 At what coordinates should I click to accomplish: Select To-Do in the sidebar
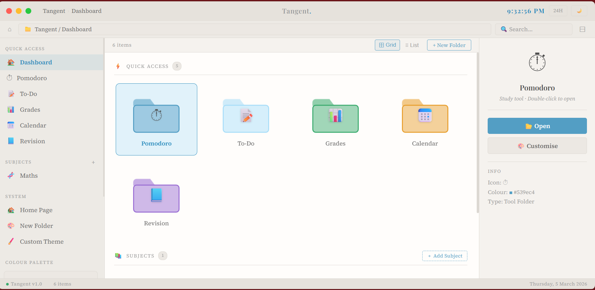52,94
